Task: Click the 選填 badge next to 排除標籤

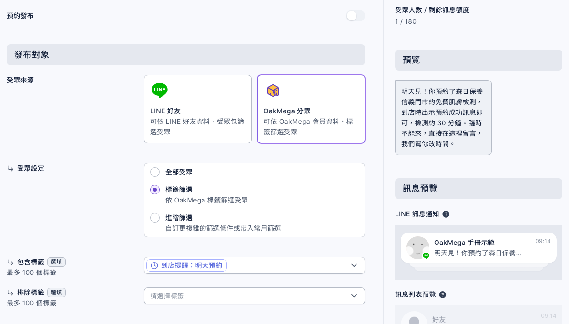Action: click(56, 293)
